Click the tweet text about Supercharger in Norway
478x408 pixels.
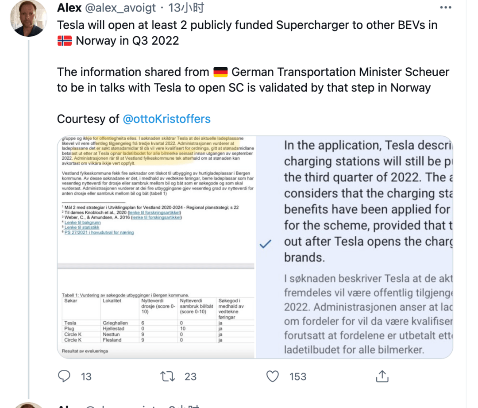pos(247,33)
